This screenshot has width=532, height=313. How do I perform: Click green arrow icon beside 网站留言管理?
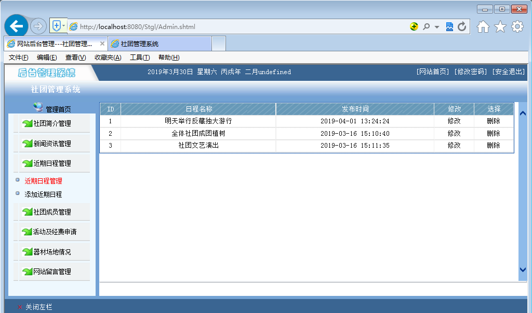[x=27, y=272]
